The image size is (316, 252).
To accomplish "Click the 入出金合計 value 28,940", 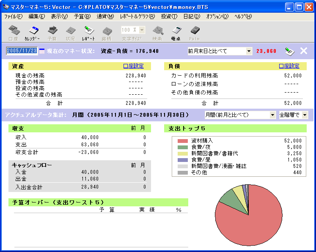I will pos(90,187).
